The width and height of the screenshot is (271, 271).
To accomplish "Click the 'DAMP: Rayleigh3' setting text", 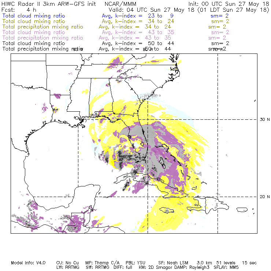I will pos(192,267).
